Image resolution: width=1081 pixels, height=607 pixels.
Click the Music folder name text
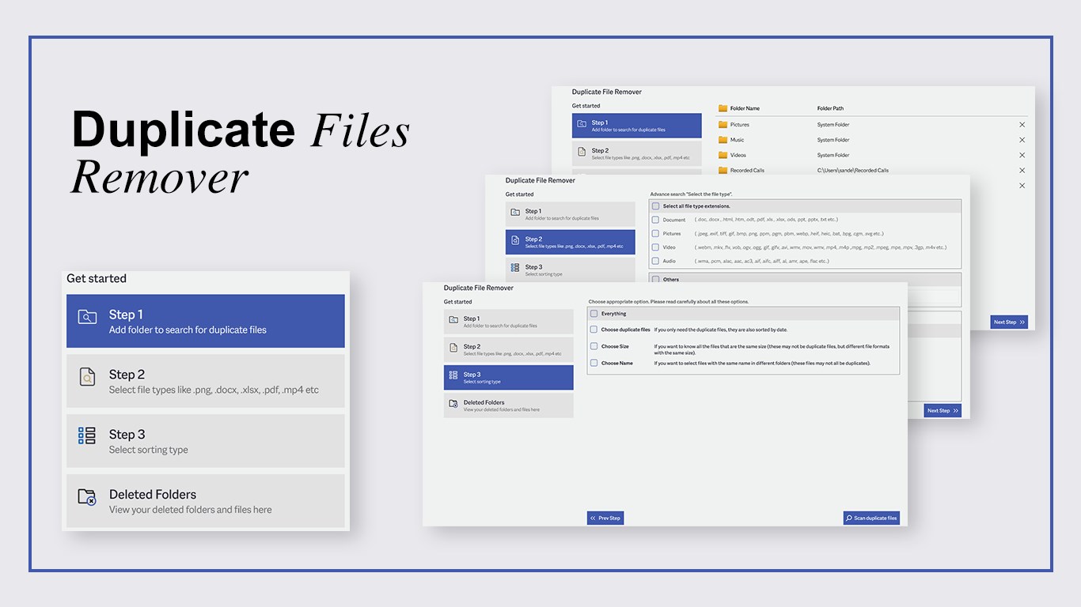pos(737,140)
